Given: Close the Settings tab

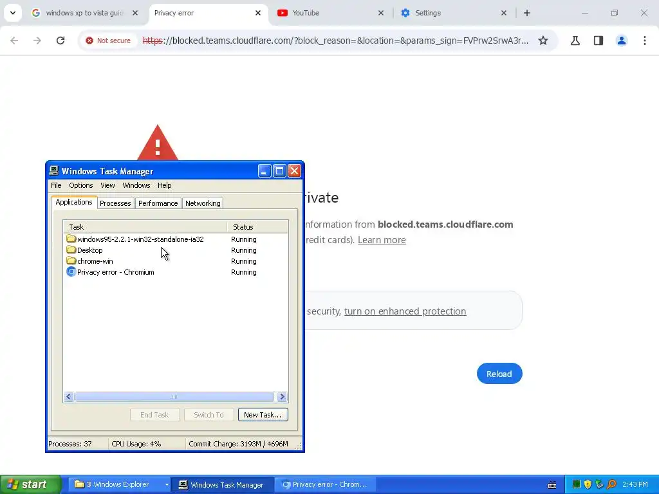Looking at the screenshot, I should [x=504, y=13].
